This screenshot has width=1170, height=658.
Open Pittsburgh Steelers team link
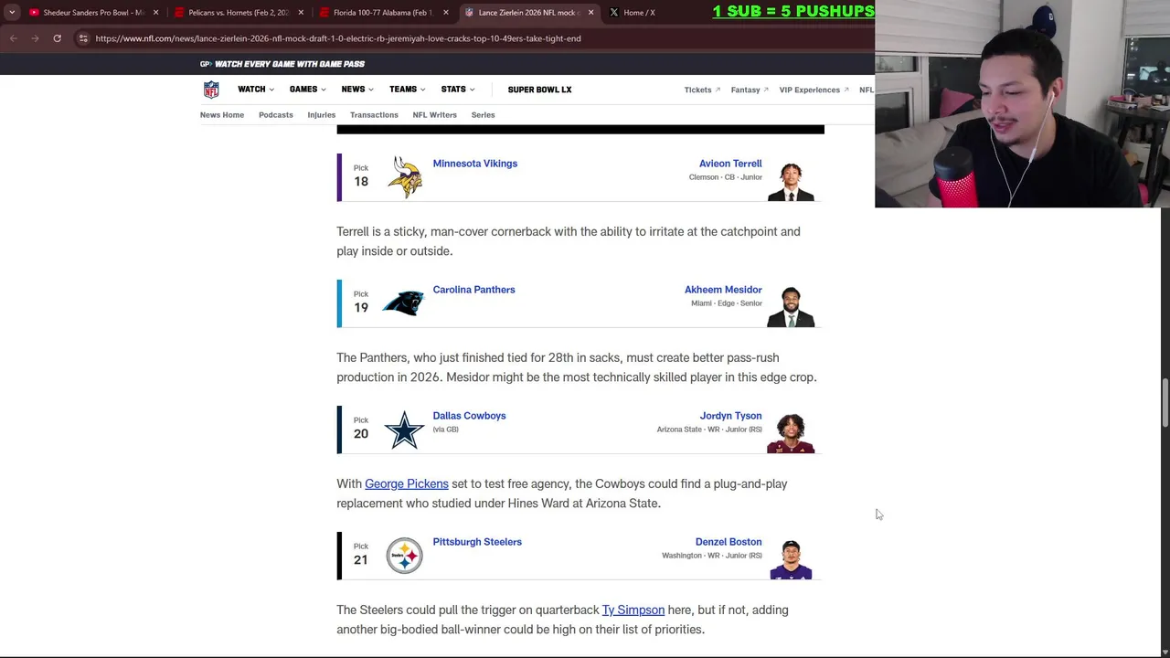point(477,542)
